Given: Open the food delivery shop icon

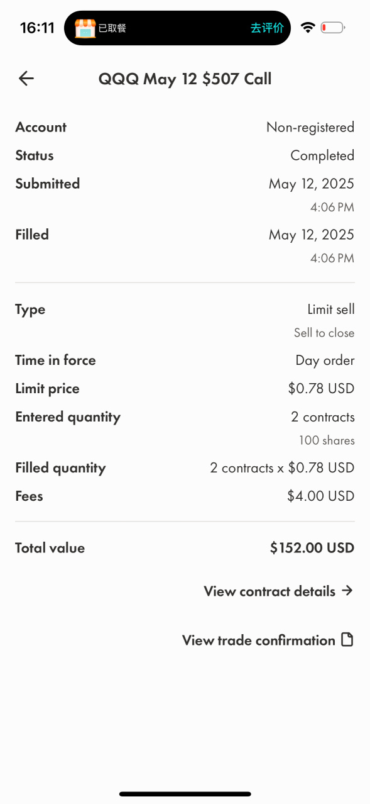Looking at the screenshot, I should point(85,28).
